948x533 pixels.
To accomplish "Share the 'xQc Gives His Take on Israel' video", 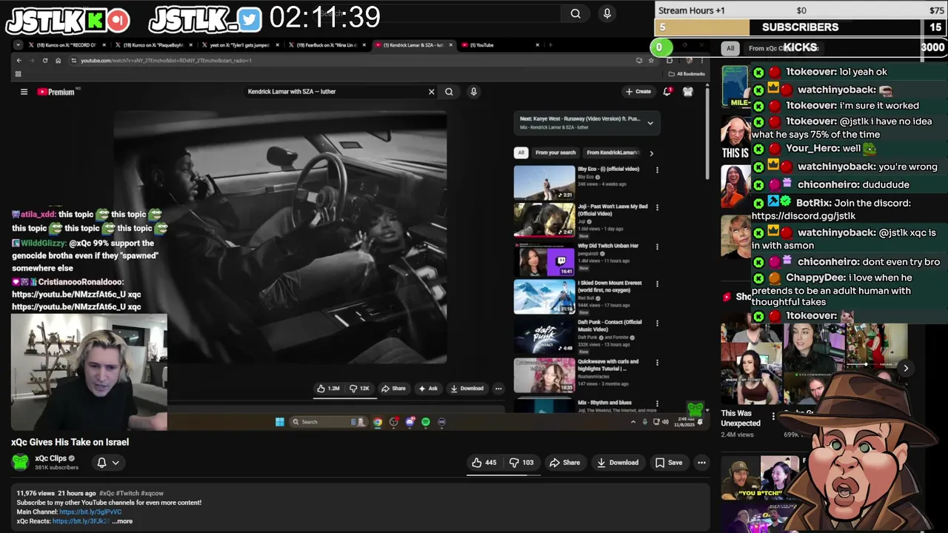I will (x=564, y=463).
